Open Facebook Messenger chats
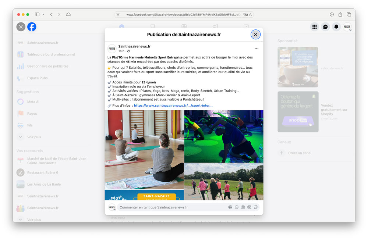Viewport: 368px width, 239px height. [325, 26]
